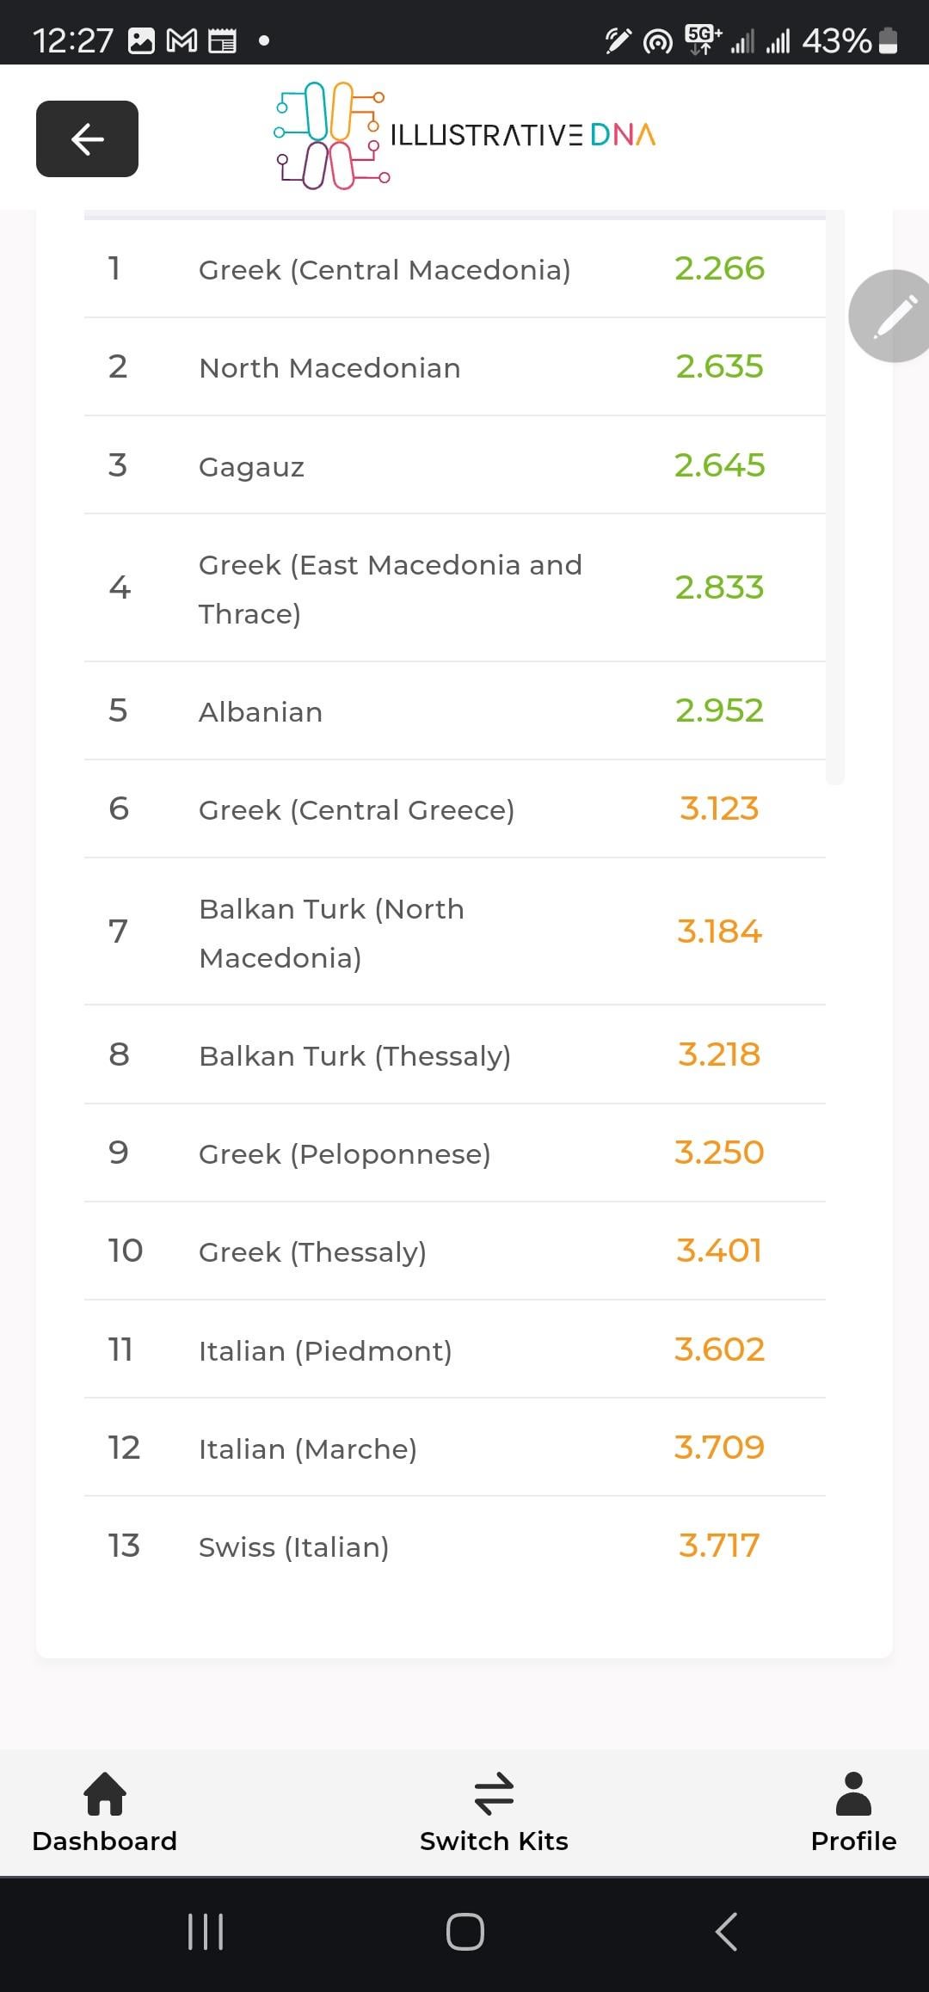Open Switch Kits arrows icon
Image resolution: width=929 pixels, height=1992 pixels.
pos(494,1794)
